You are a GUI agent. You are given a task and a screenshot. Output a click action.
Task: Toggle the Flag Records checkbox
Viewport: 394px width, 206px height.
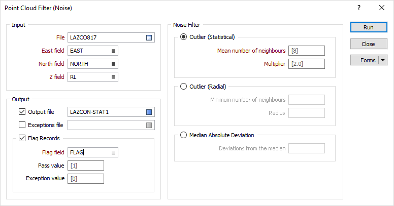[x=22, y=138]
